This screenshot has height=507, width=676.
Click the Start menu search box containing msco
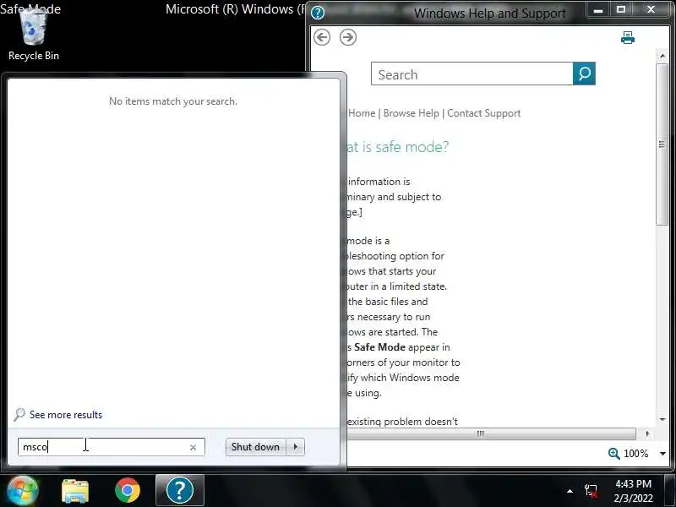tap(112, 447)
